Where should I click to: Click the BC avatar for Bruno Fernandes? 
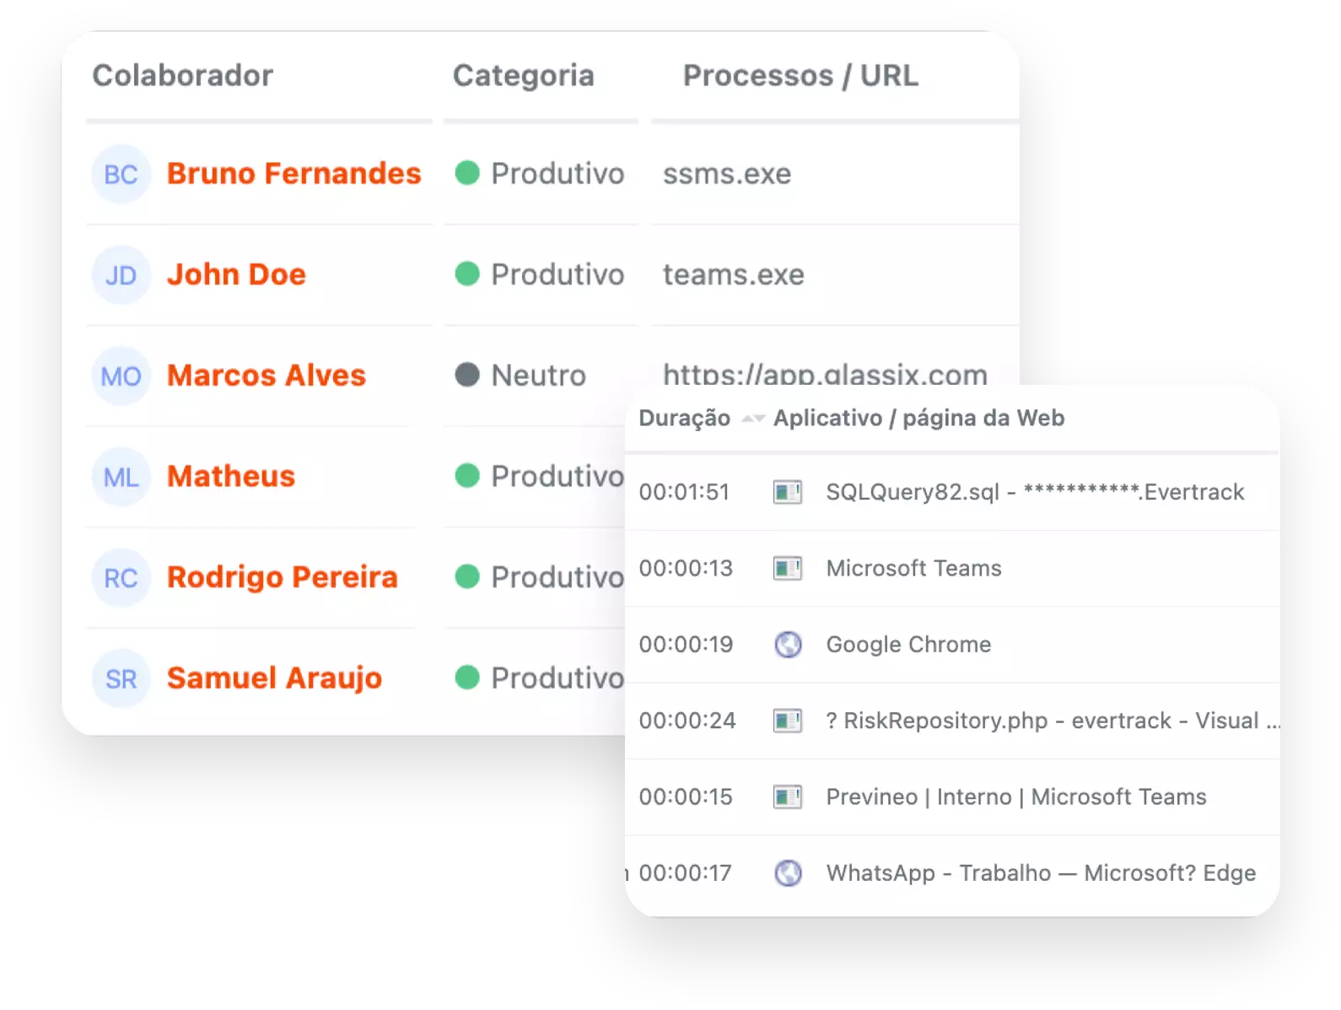(x=121, y=174)
